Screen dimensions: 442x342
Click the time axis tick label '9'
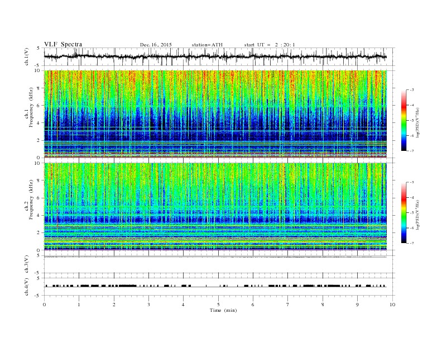tap(357, 305)
